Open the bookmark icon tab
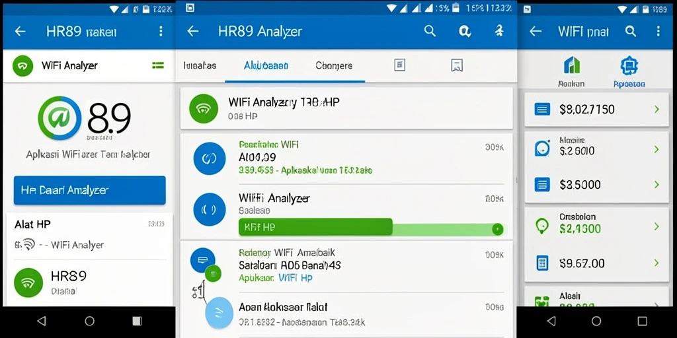Screen dimensions: 677x338 [457, 65]
